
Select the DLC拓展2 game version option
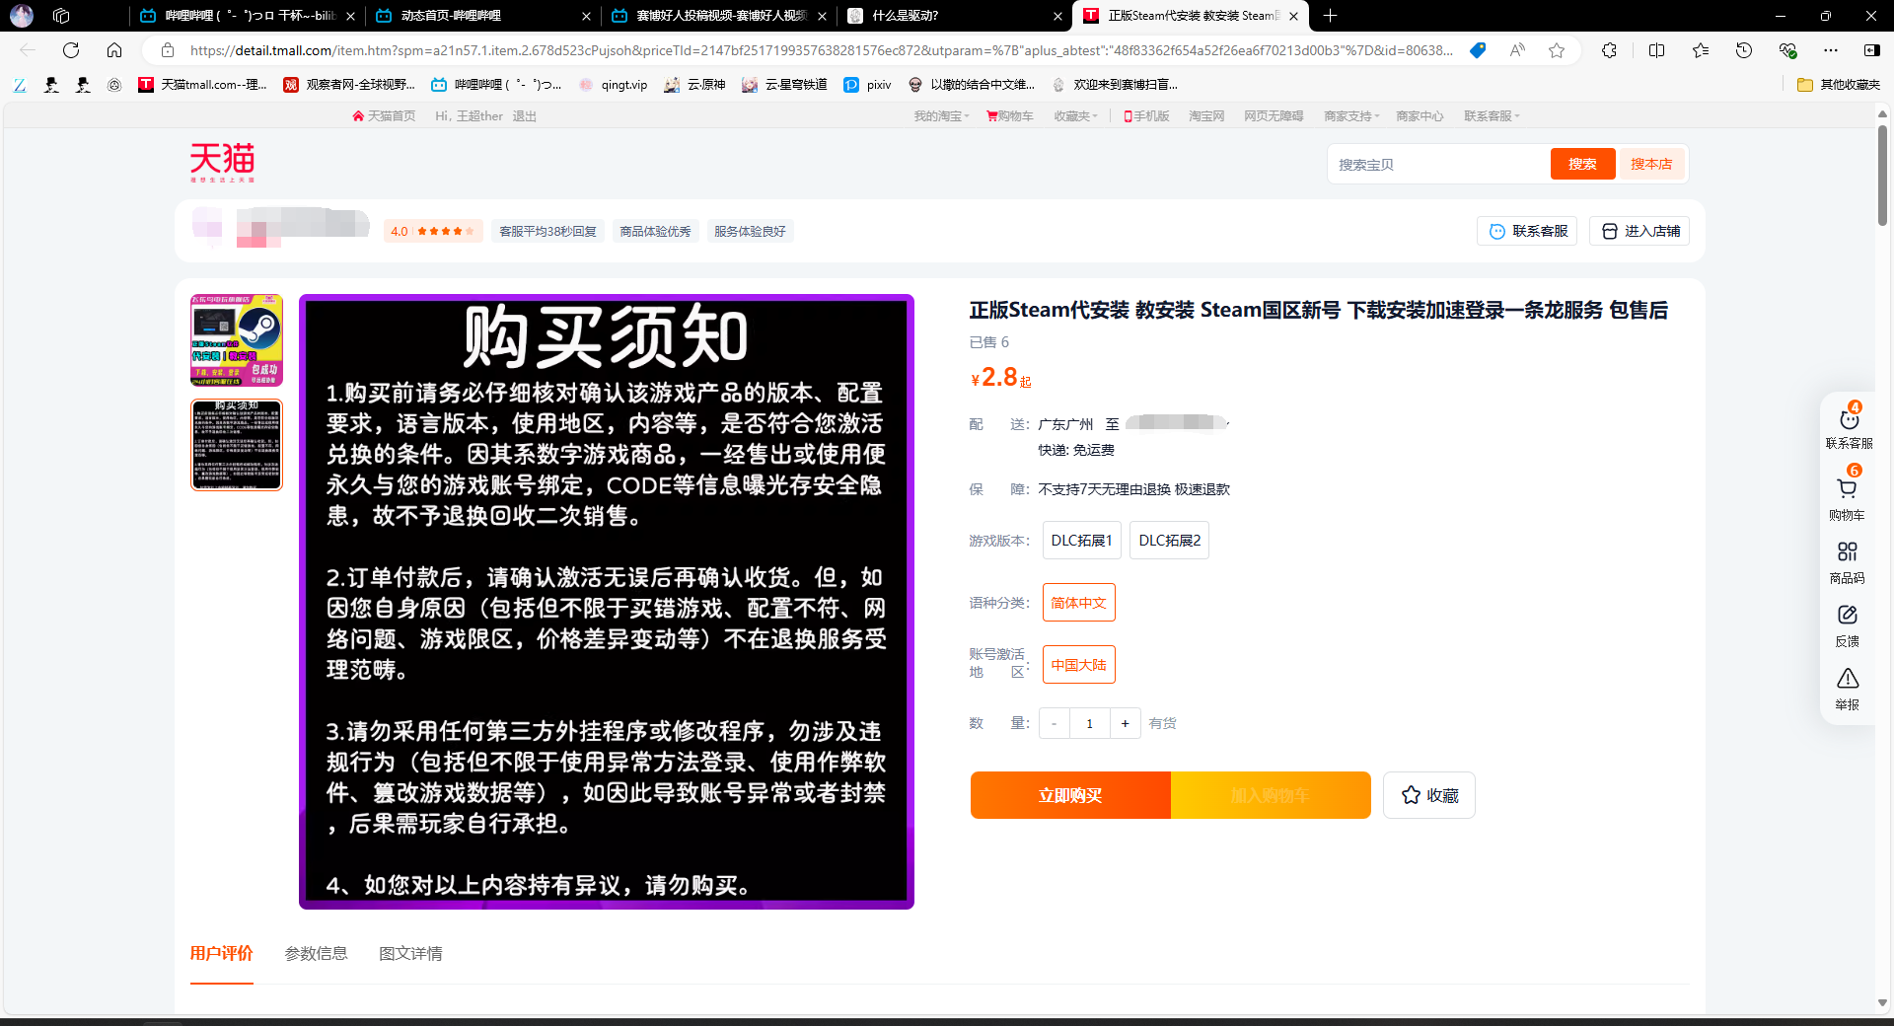pyautogui.click(x=1169, y=541)
